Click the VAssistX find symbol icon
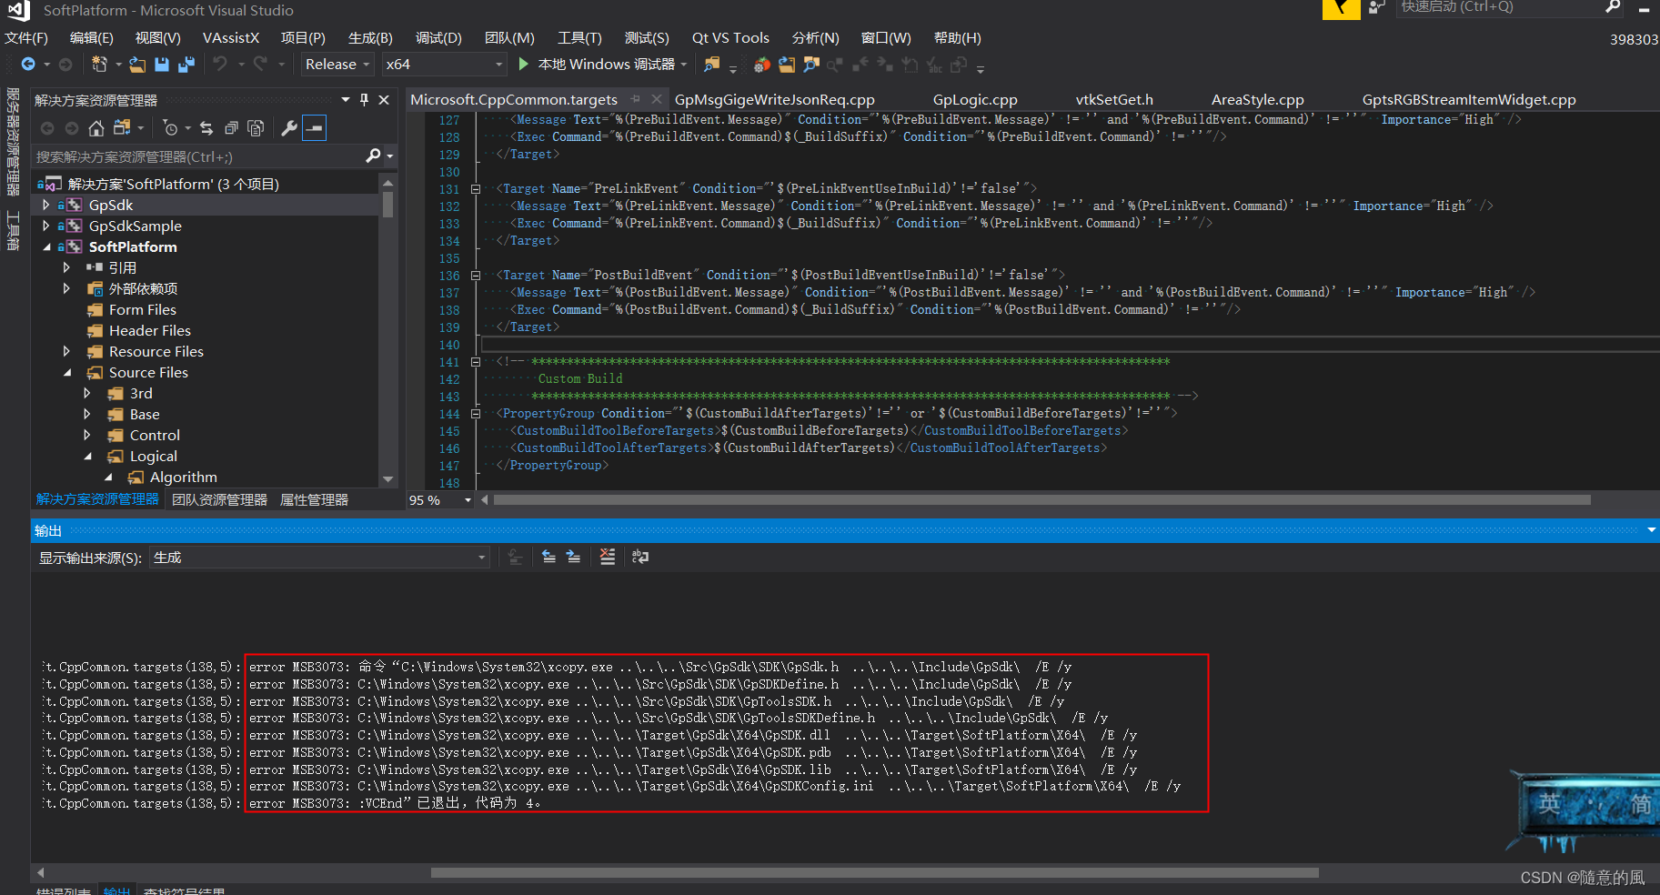1660x895 pixels. 811,65
